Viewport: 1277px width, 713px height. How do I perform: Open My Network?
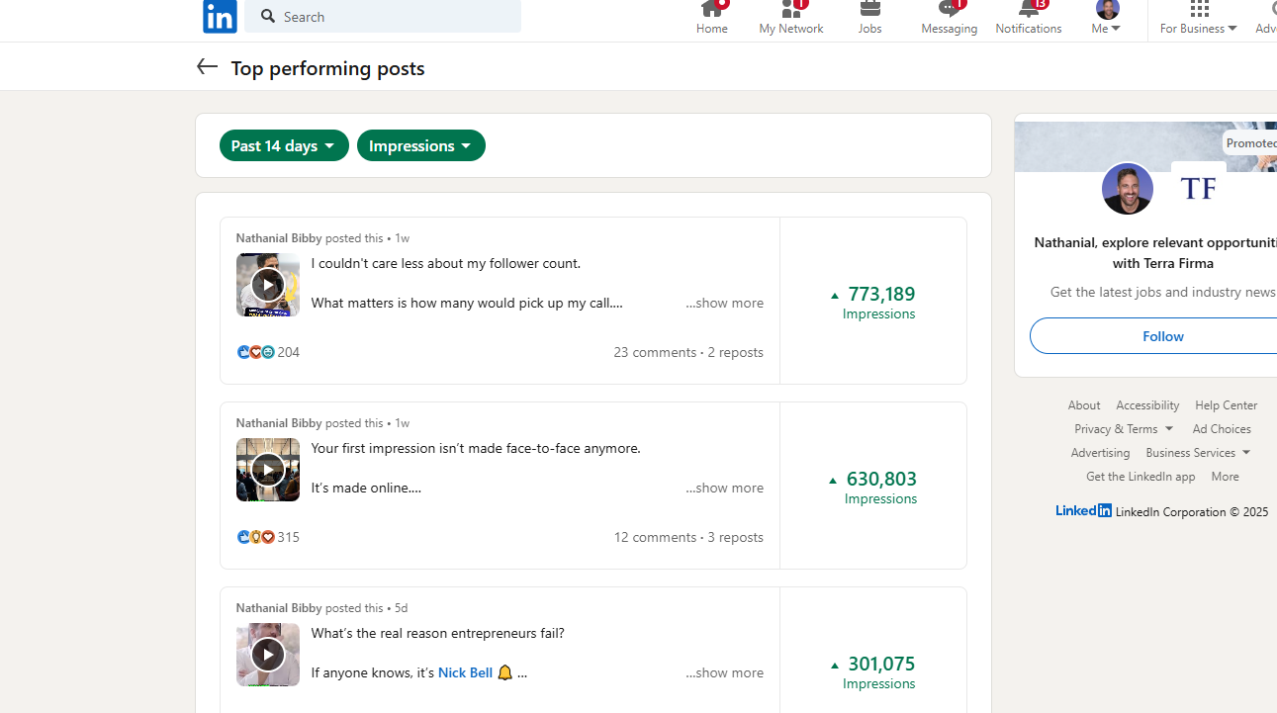click(x=791, y=18)
